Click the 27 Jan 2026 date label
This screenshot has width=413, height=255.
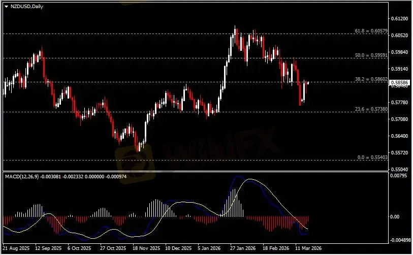pyautogui.click(x=241, y=249)
